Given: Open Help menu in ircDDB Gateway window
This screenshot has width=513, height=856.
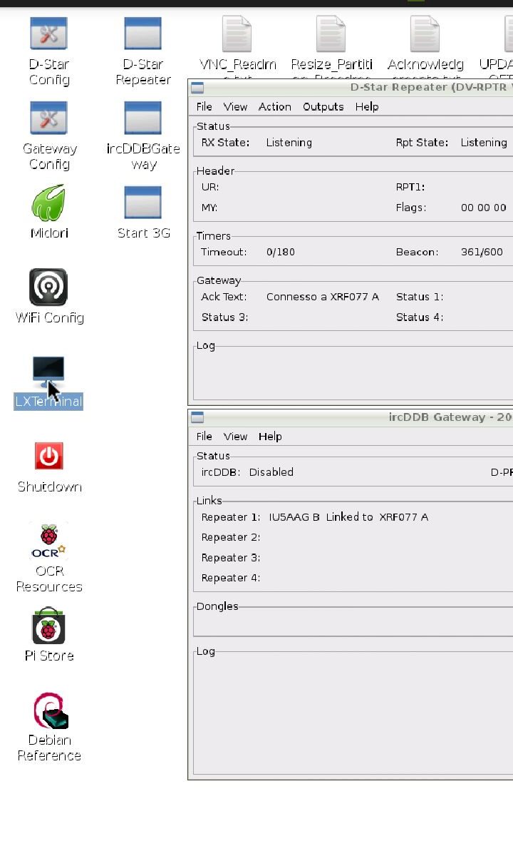Looking at the screenshot, I should tap(270, 437).
